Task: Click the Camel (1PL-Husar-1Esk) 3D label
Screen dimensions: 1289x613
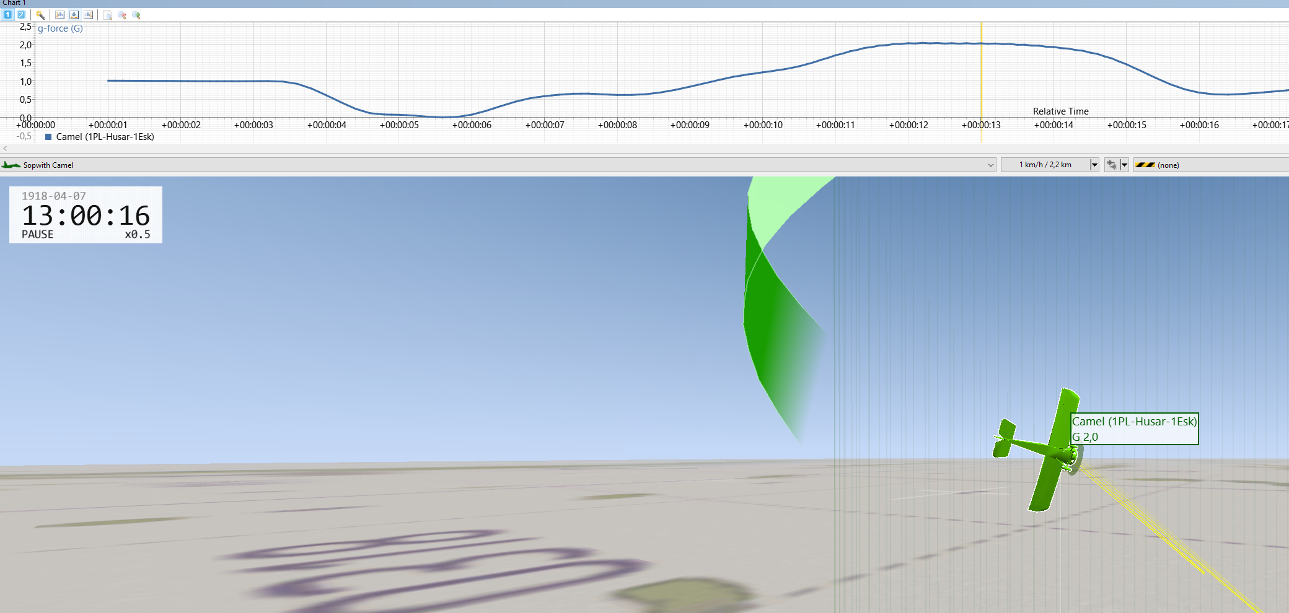Action: coord(1134,422)
